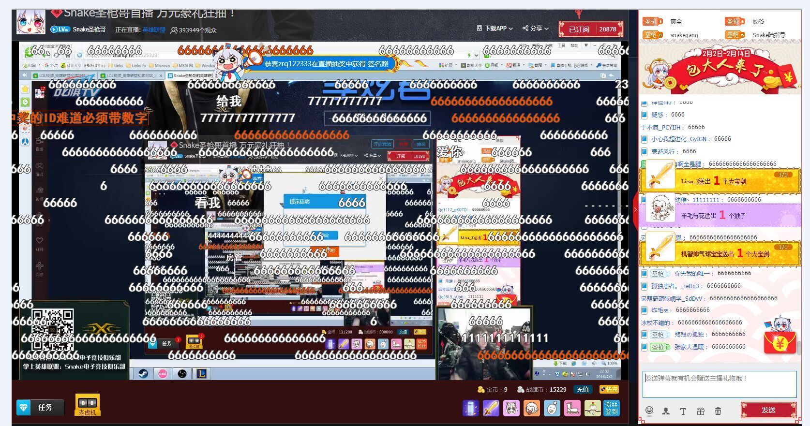Click the 金币 9 coin balance
Image resolution: width=810 pixels, height=426 pixels.
pyautogui.click(x=492, y=390)
